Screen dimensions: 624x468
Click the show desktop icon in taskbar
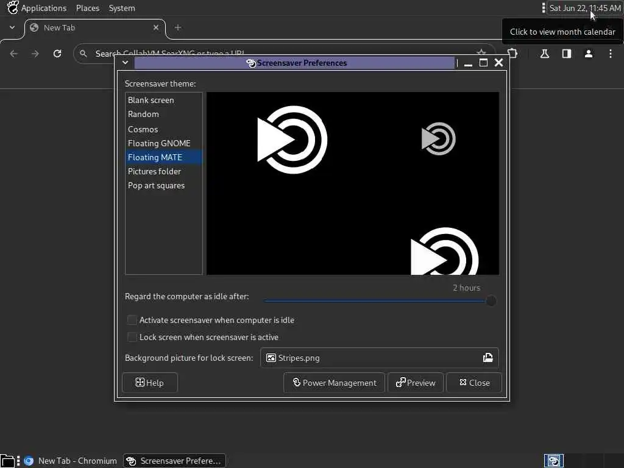(x=7, y=461)
